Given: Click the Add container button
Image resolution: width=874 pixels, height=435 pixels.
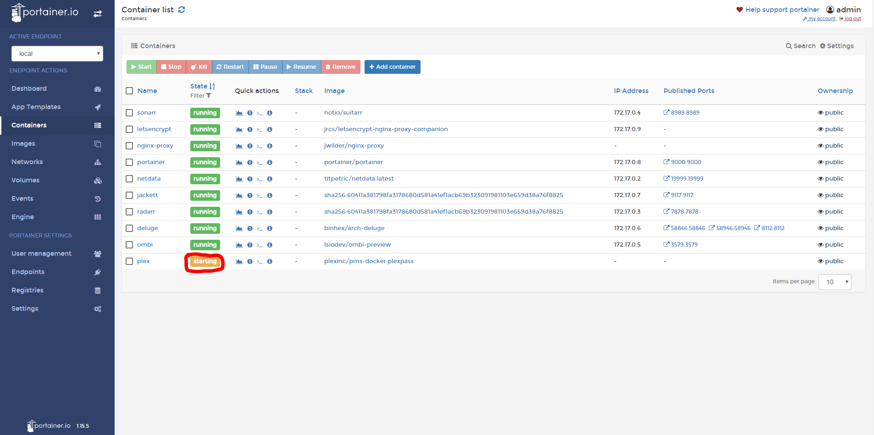Looking at the screenshot, I should click(393, 67).
